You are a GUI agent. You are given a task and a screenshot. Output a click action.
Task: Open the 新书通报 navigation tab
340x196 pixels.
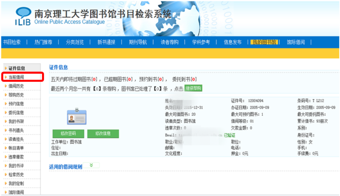pos(106,42)
